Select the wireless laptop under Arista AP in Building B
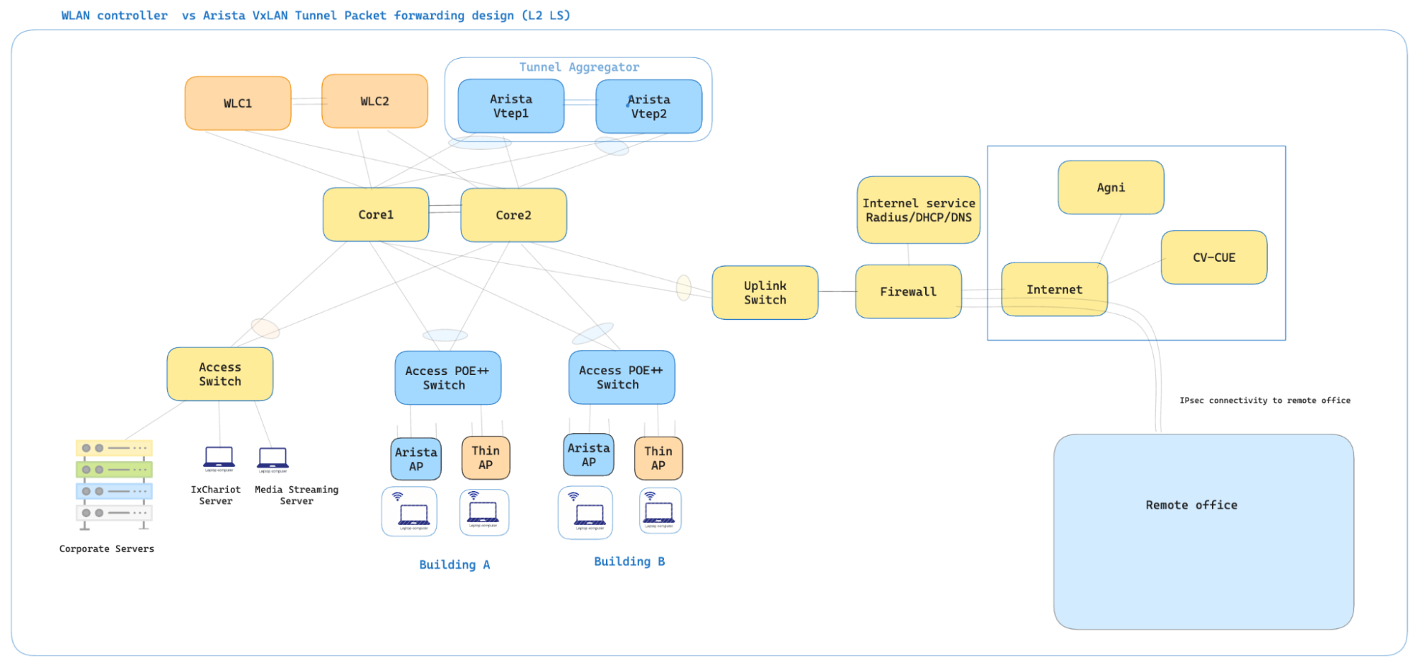Screen dimensions: 1415x658 coord(586,512)
